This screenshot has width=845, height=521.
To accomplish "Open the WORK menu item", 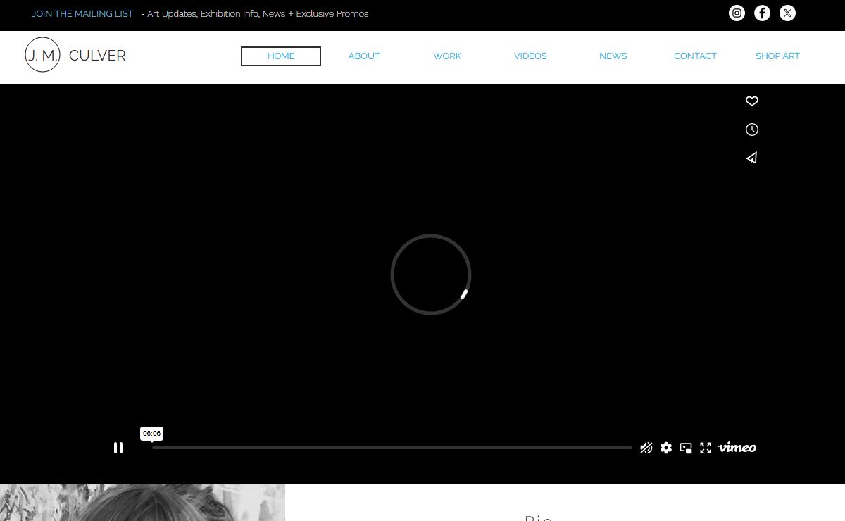I will pyautogui.click(x=447, y=56).
